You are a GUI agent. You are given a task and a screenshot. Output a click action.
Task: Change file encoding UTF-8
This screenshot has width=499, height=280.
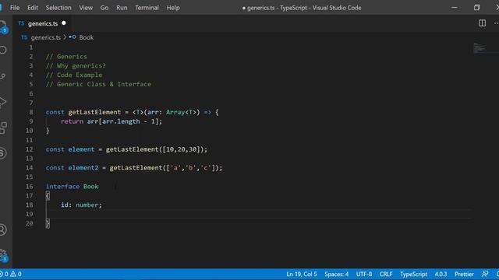[364, 274]
